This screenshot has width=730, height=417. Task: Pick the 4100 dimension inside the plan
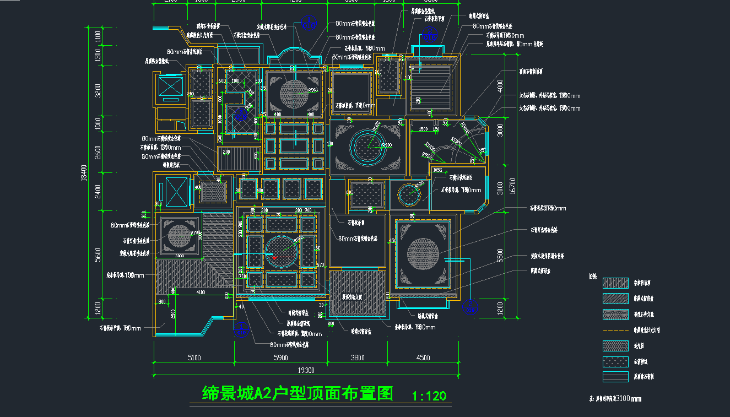click(201, 293)
